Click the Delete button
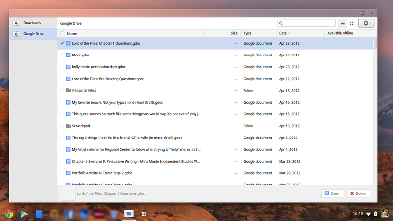The width and height of the screenshot is (393, 221). click(x=359, y=193)
